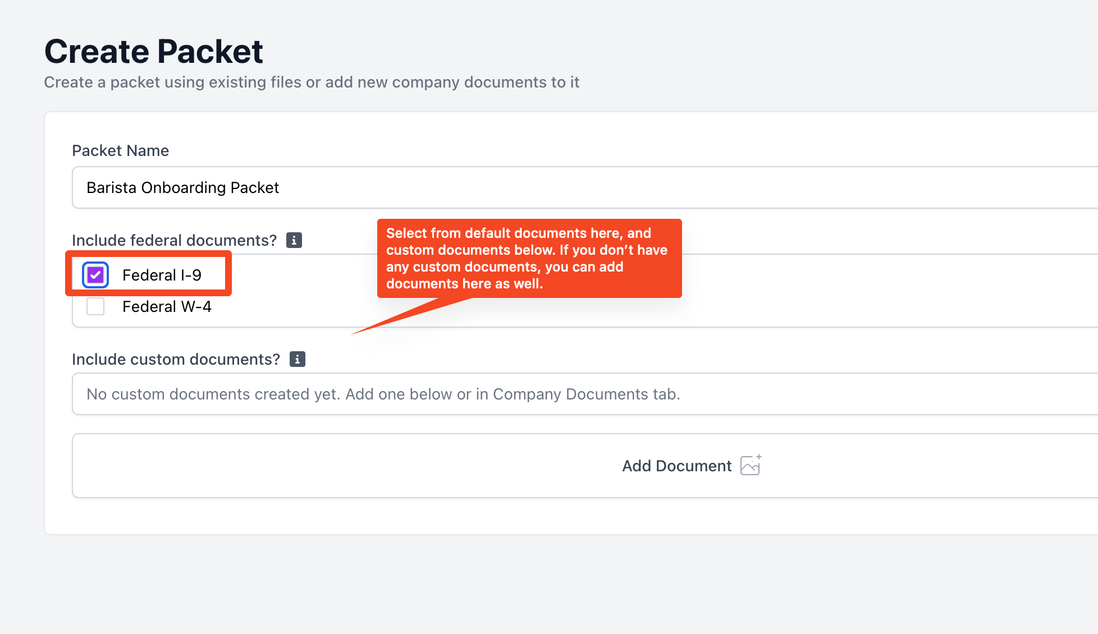Click the Federal I-9 label text
The height and width of the screenshot is (634, 1098).
click(x=162, y=275)
